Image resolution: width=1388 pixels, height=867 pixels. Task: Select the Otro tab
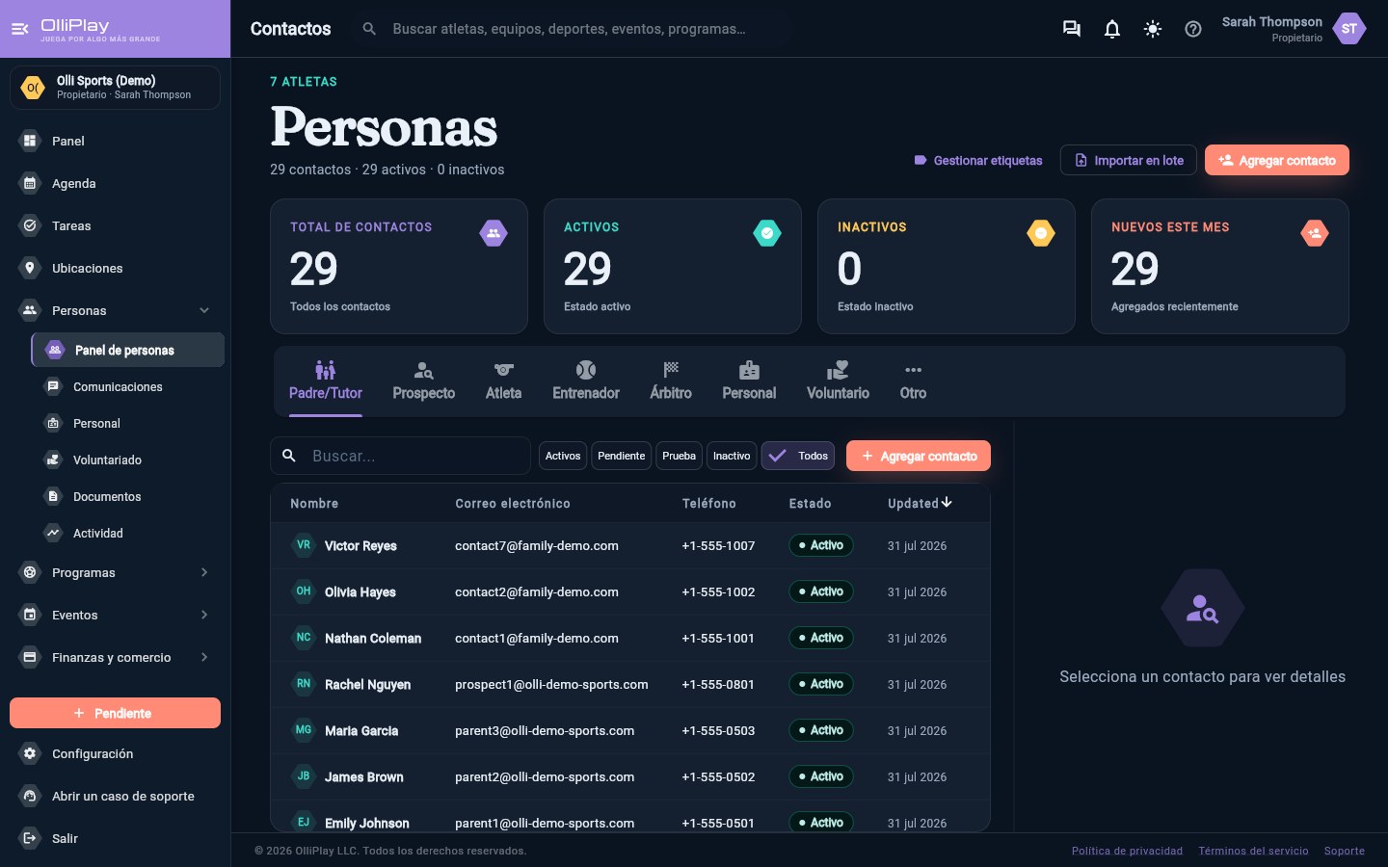pyautogui.click(x=913, y=381)
